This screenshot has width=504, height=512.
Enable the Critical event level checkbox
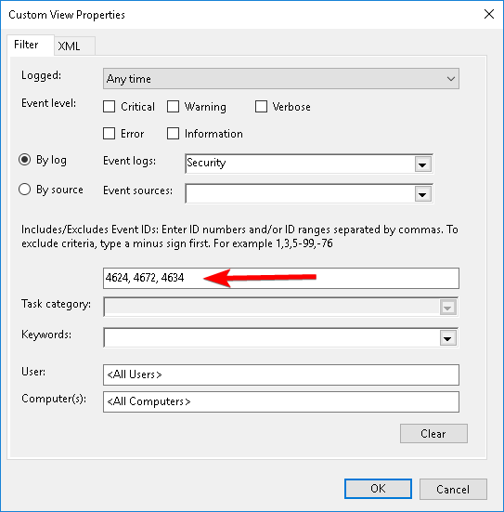click(x=109, y=107)
